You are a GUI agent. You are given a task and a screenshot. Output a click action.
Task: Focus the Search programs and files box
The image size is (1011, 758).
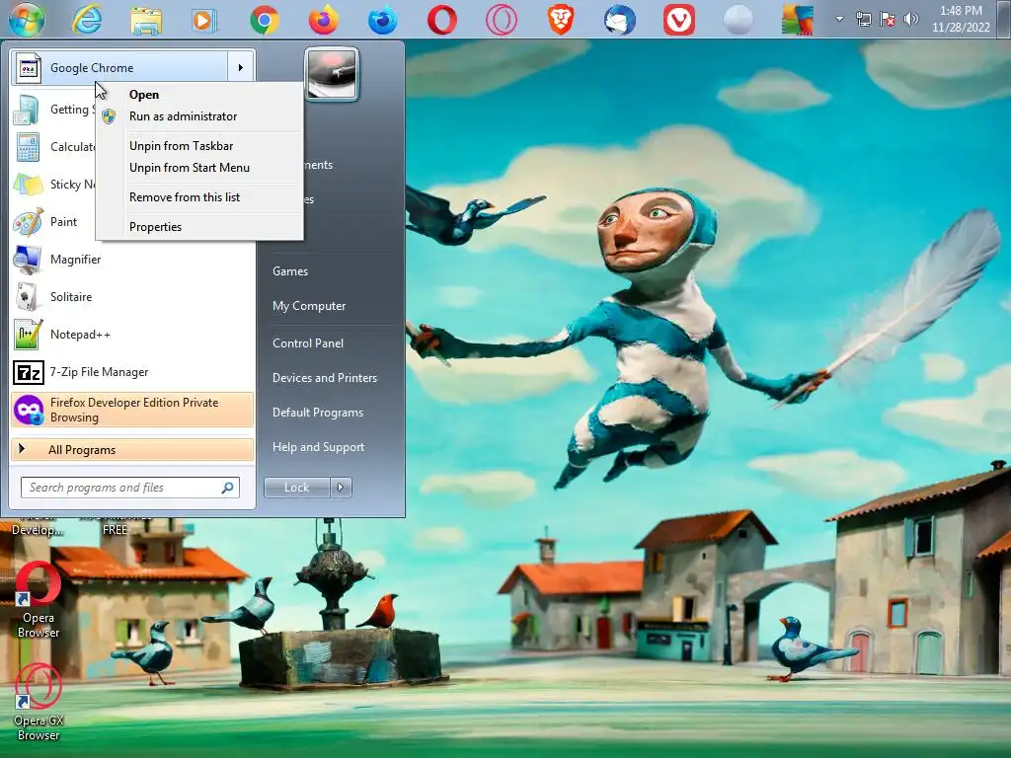(x=130, y=488)
